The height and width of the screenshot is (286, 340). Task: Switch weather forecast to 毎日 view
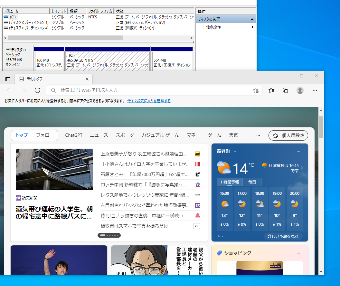(x=252, y=182)
